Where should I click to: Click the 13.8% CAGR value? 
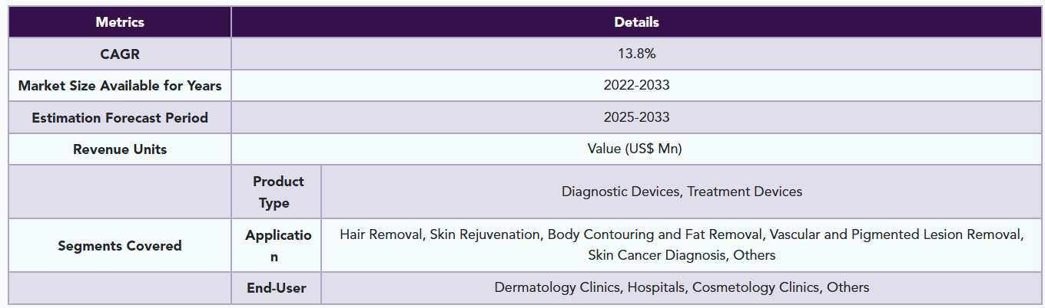point(636,54)
